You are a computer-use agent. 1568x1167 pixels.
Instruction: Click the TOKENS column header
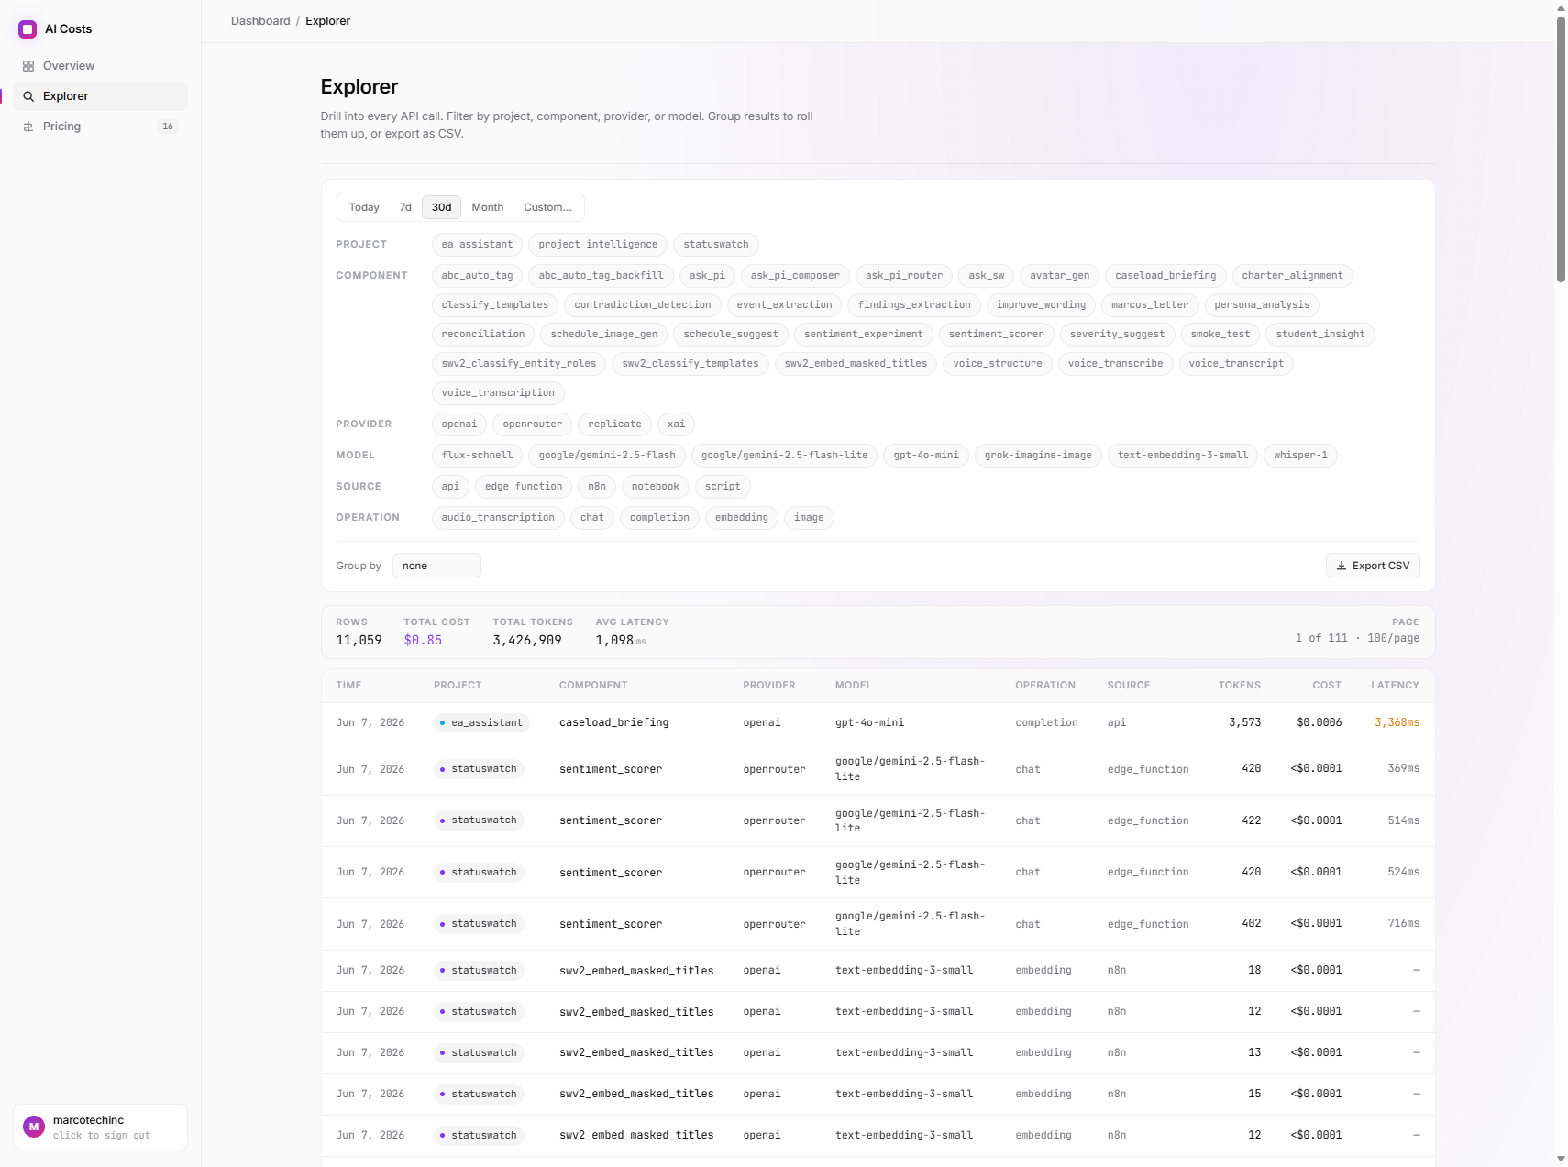tap(1239, 686)
